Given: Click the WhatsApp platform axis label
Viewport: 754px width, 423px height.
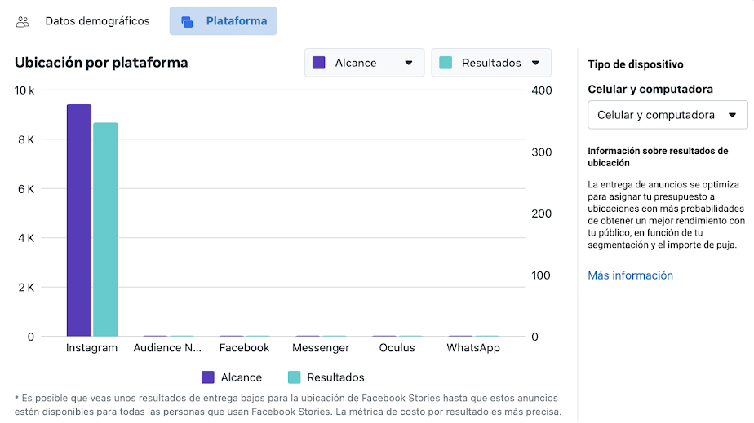Looking at the screenshot, I should (x=473, y=348).
